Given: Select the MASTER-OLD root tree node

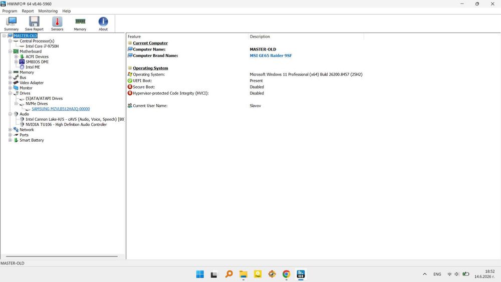Looking at the screenshot, I should pyautogui.click(x=25, y=36).
